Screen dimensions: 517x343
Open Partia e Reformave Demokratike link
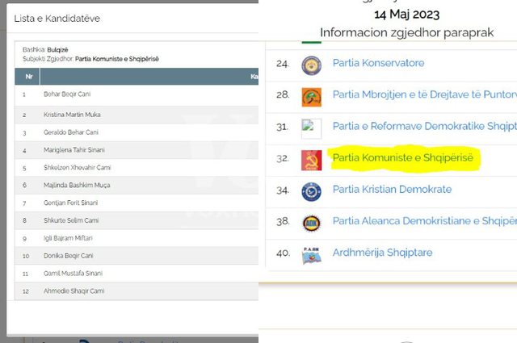(425, 126)
